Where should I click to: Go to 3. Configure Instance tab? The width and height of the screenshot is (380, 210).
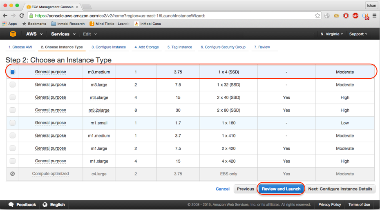point(109,47)
